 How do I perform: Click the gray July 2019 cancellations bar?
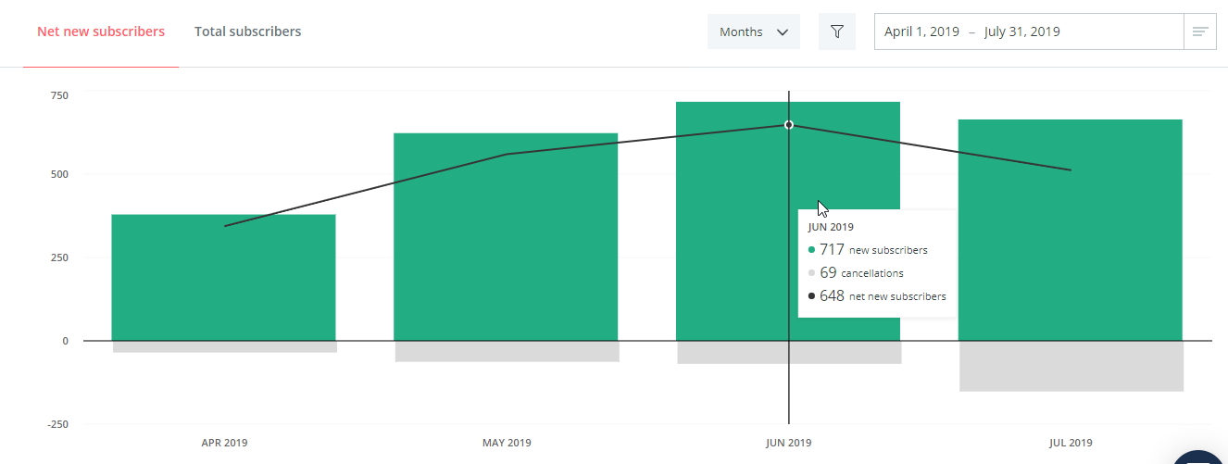1071,366
